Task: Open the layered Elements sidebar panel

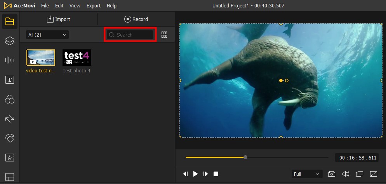Action: coord(9,40)
